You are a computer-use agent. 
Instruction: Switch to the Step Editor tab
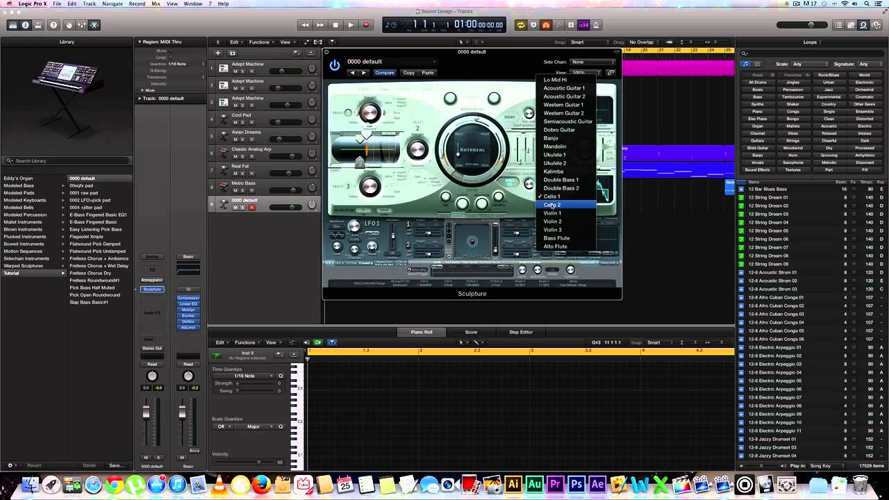point(521,332)
